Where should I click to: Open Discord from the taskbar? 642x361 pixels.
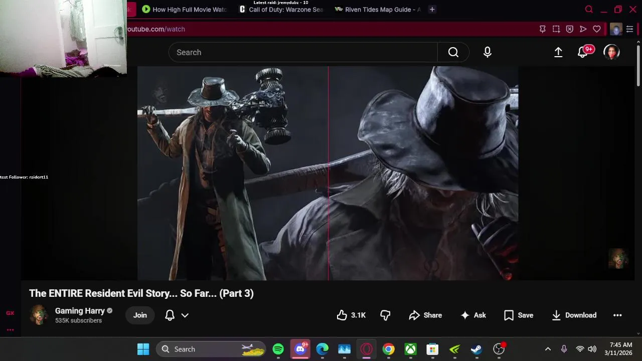(x=300, y=349)
